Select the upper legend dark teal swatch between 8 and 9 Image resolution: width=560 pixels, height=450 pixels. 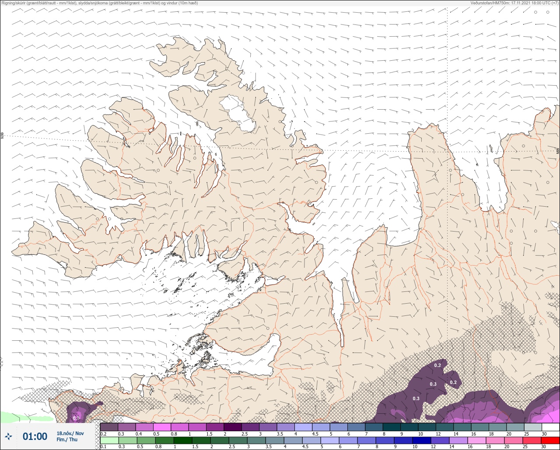click(392, 427)
